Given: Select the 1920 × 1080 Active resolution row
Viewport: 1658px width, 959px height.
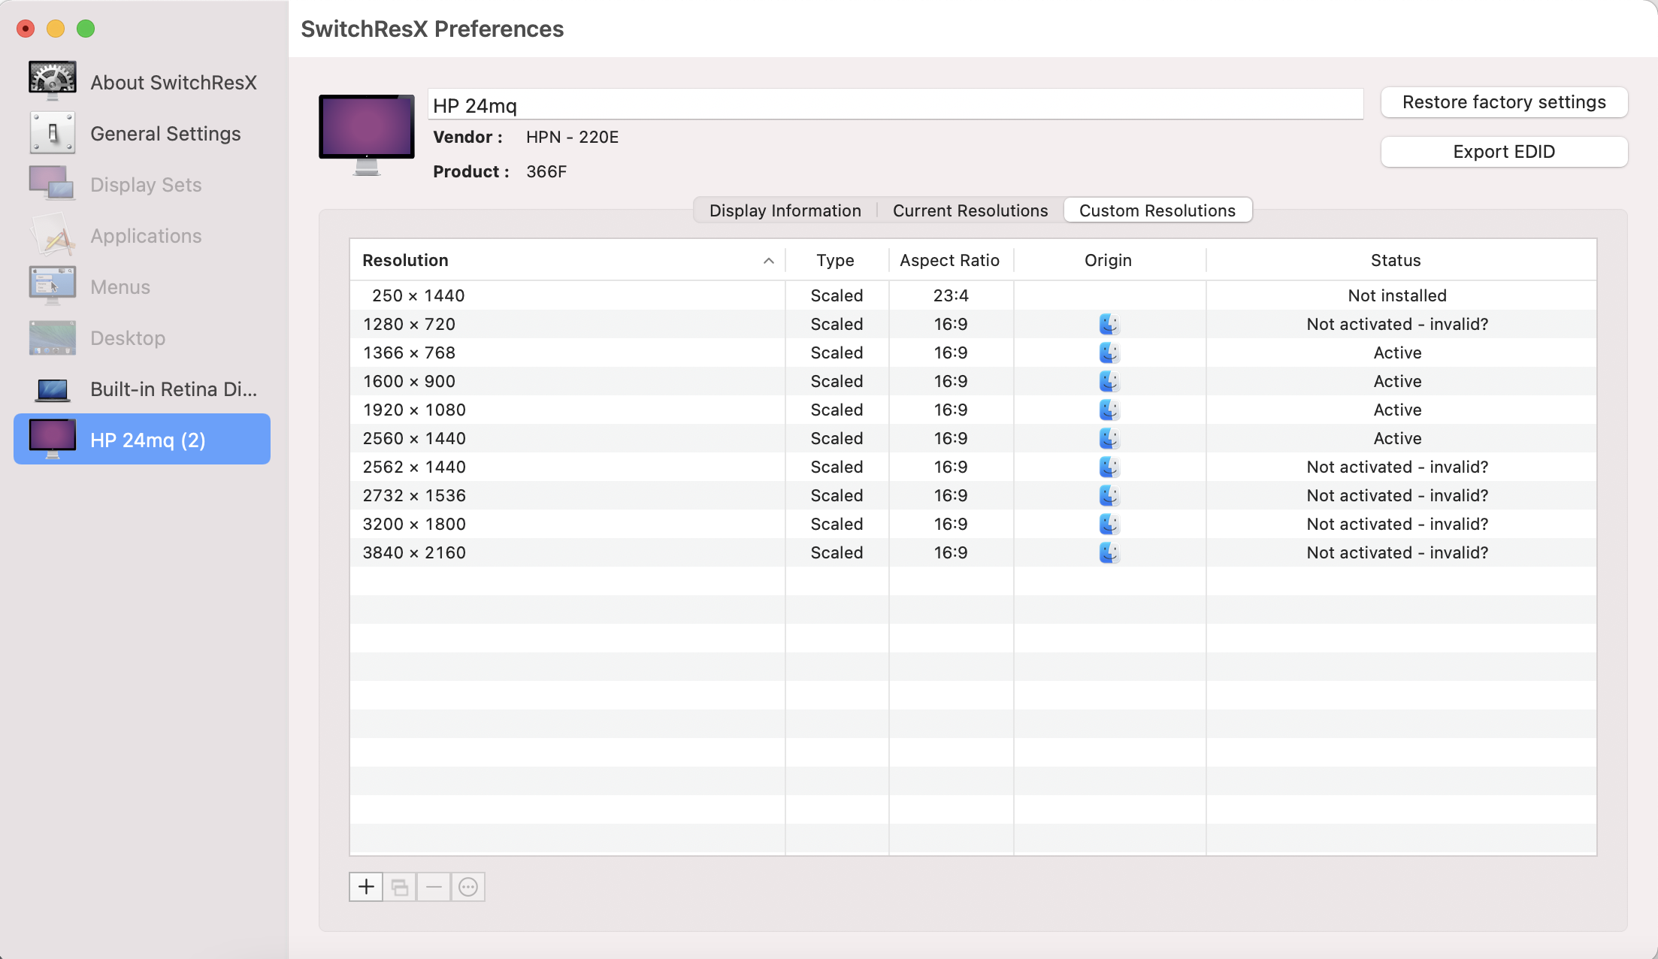Looking at the screenshot, I should click(973, 409).
